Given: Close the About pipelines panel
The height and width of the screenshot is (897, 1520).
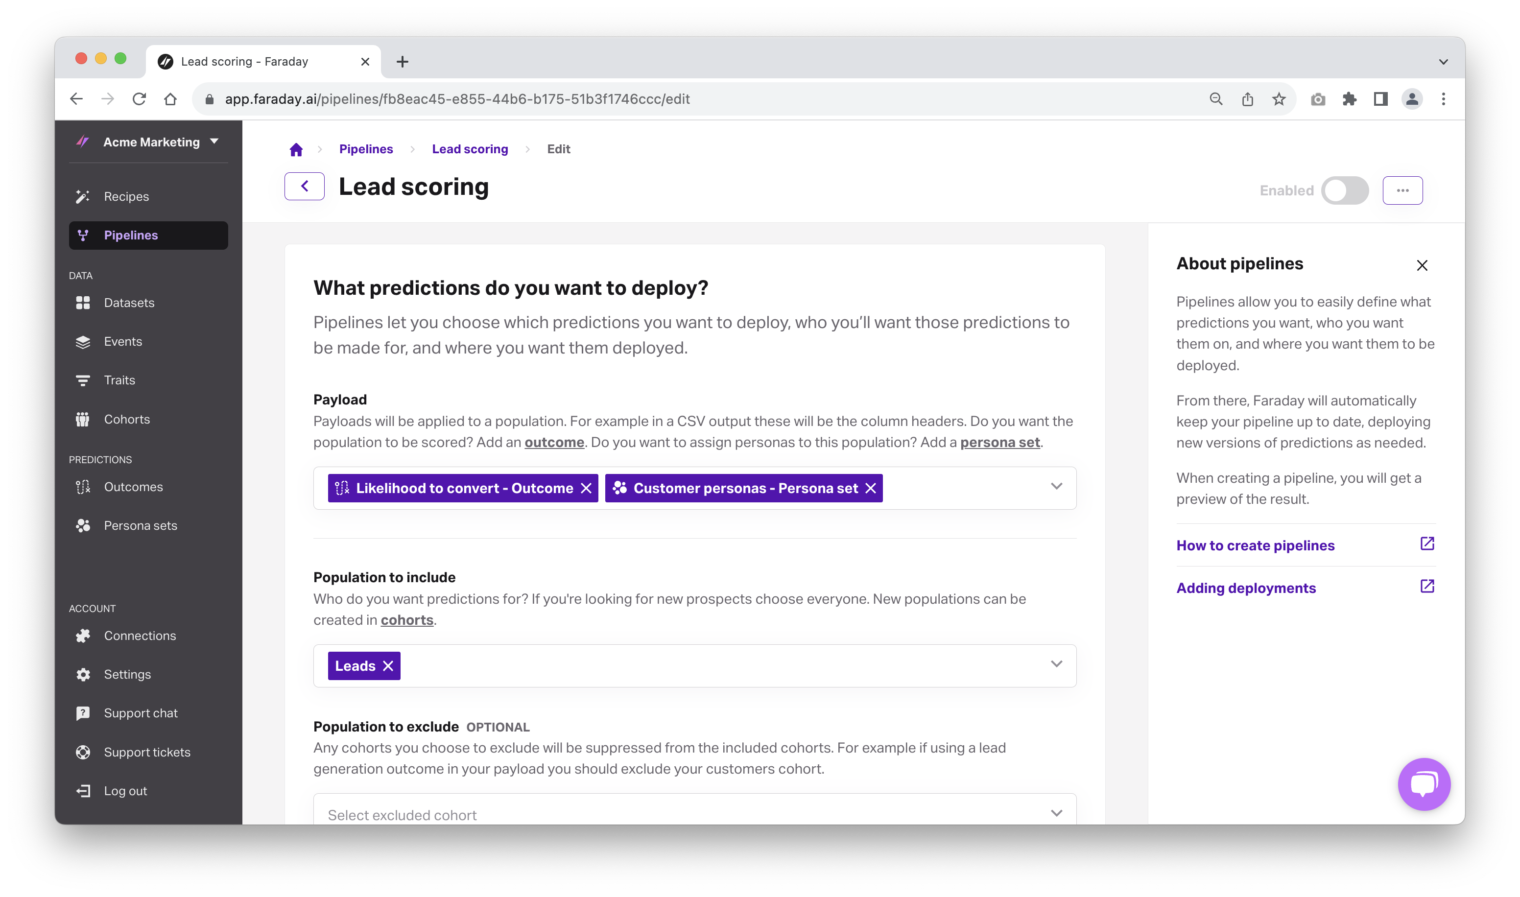Looking at the screenshot, I should [x=1422, y=265].
